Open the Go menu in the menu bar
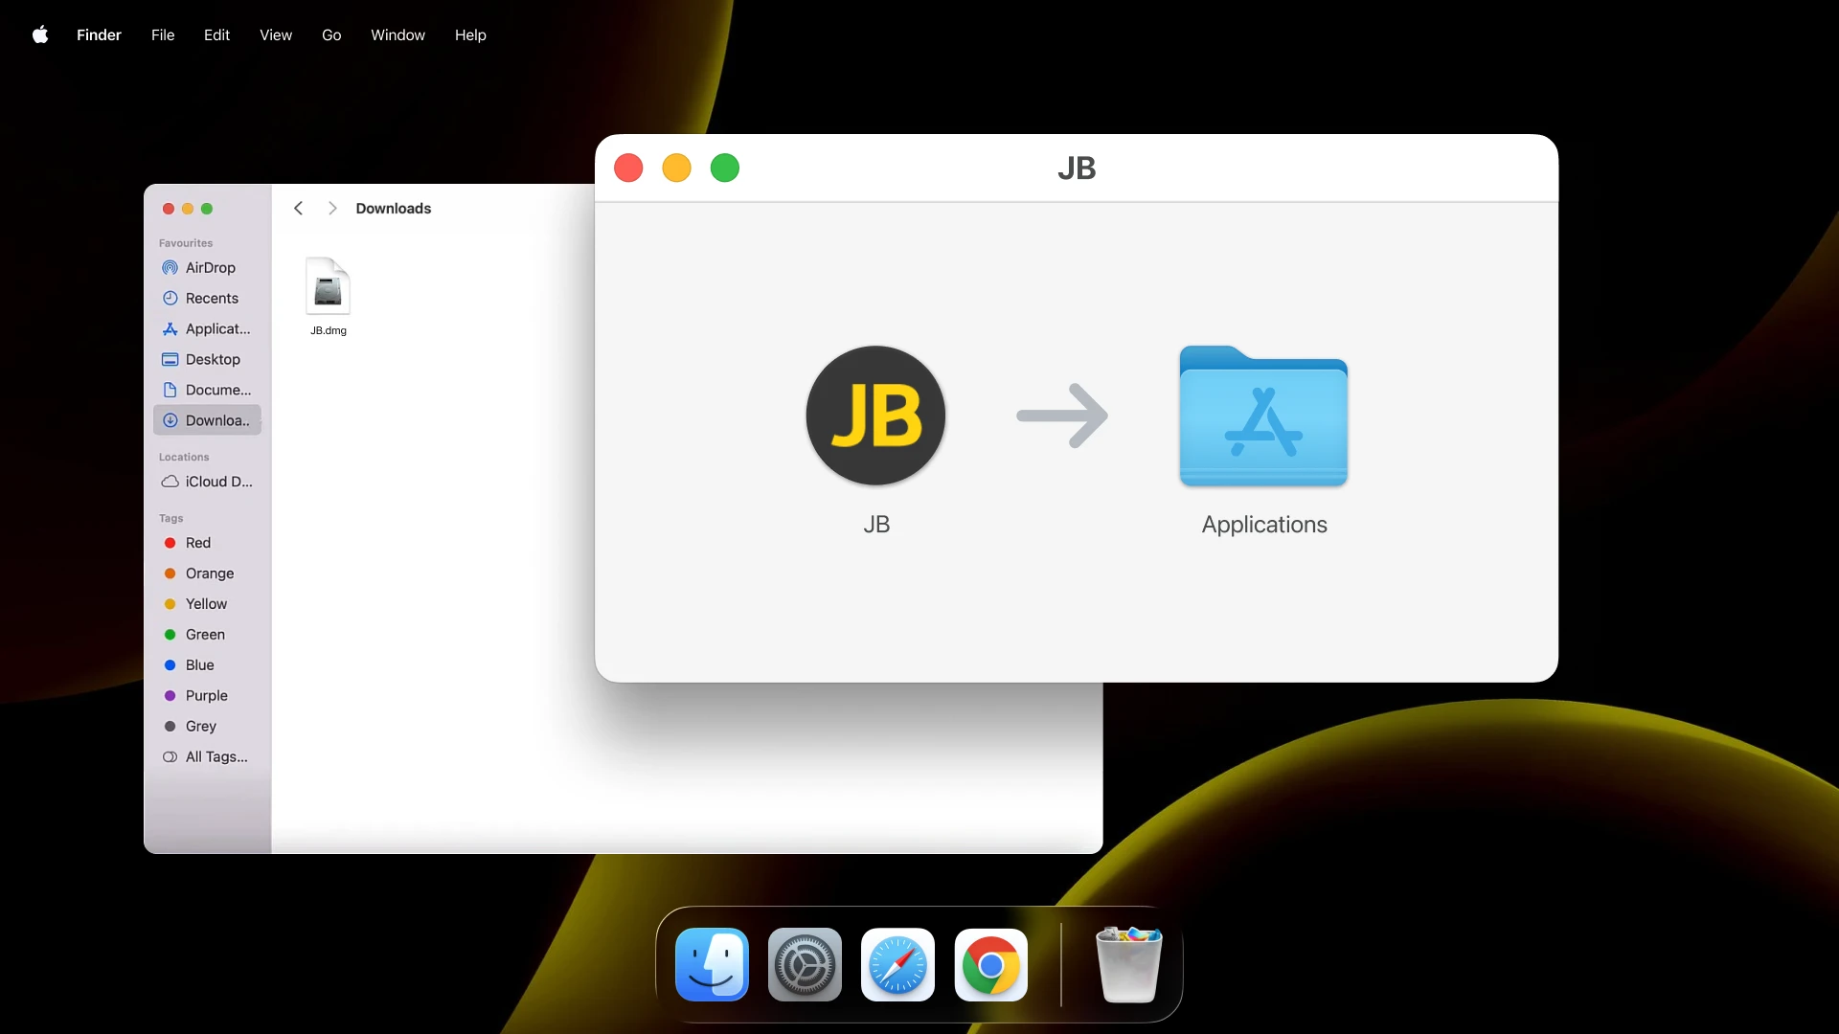Viewport: 1839px width, 1034px height. 331,34
